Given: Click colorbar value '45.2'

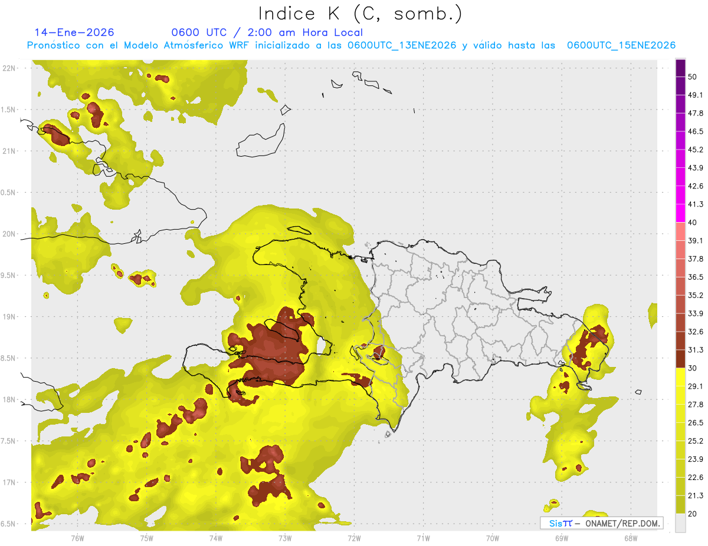Looking at the screenshot, I should 696,150.
